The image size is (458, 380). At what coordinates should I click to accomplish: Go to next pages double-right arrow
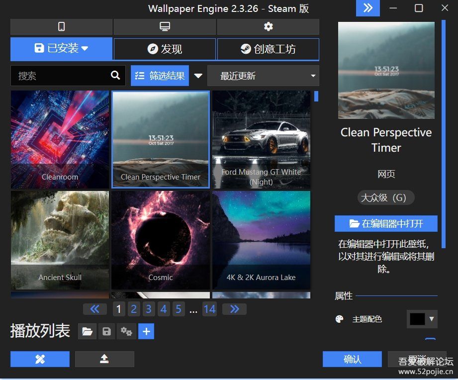(235, 309)
